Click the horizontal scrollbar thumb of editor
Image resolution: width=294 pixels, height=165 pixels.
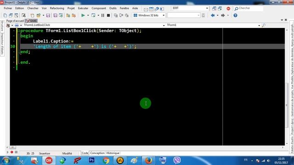pos(13,148)
